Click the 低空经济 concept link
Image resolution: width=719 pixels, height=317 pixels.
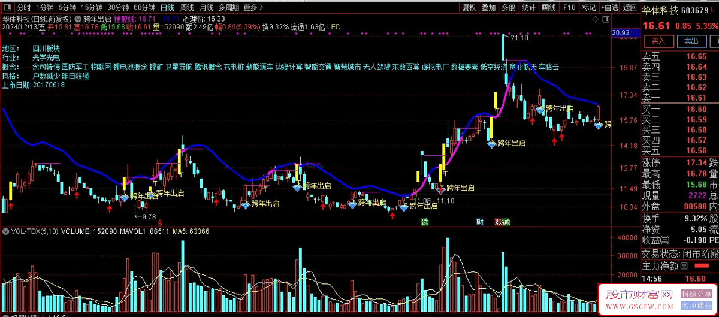[x=493, y=67]
